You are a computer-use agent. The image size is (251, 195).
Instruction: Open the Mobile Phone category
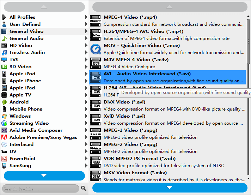point(44,109)
